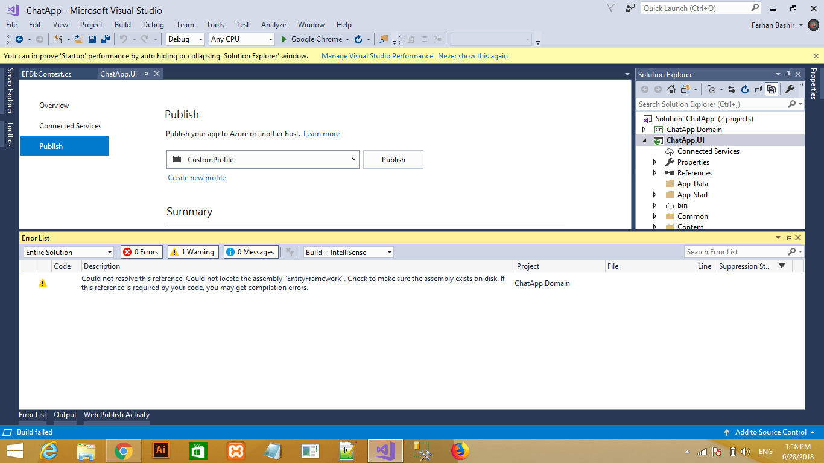Click the New Project toolbar icon
Viewport: 824px width, 463px height.
tap(59, 39)
